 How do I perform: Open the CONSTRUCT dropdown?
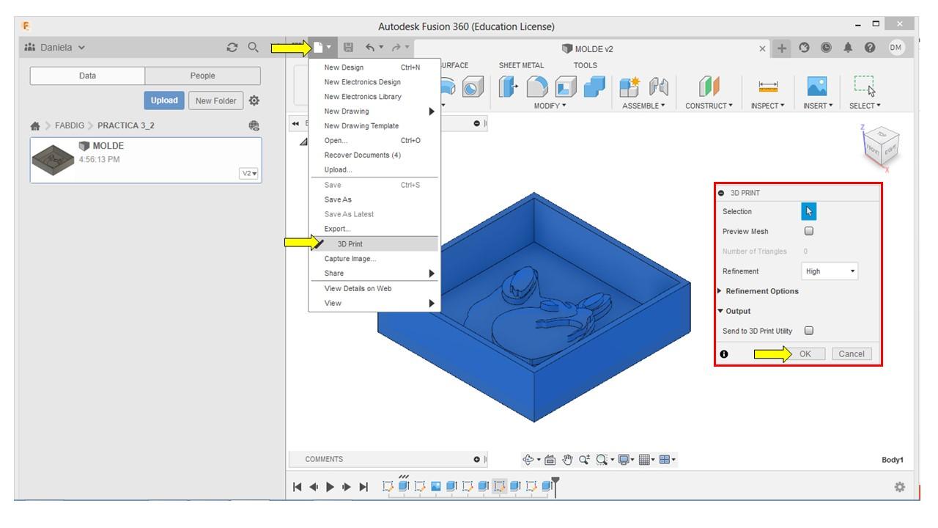[710, 106]
